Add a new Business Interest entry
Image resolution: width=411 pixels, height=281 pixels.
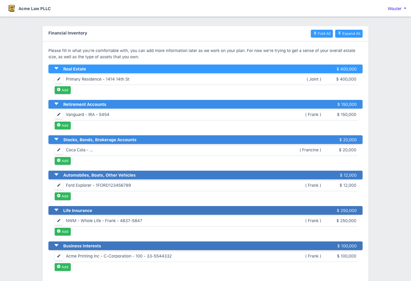pyautogui.click(x=63, y=267)
